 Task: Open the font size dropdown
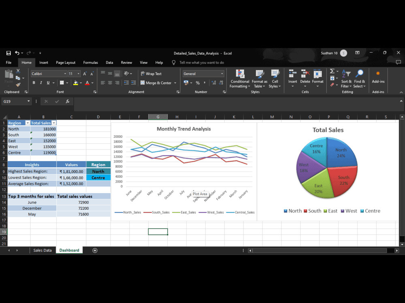[79, 74]
